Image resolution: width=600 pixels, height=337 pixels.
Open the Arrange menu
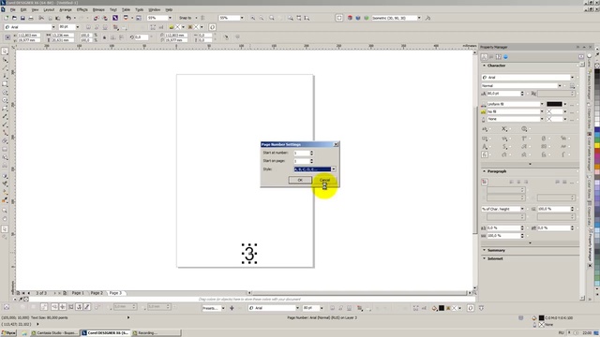[66, 9]
